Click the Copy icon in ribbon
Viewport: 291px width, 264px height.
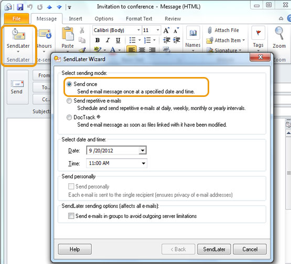(82, 40)
